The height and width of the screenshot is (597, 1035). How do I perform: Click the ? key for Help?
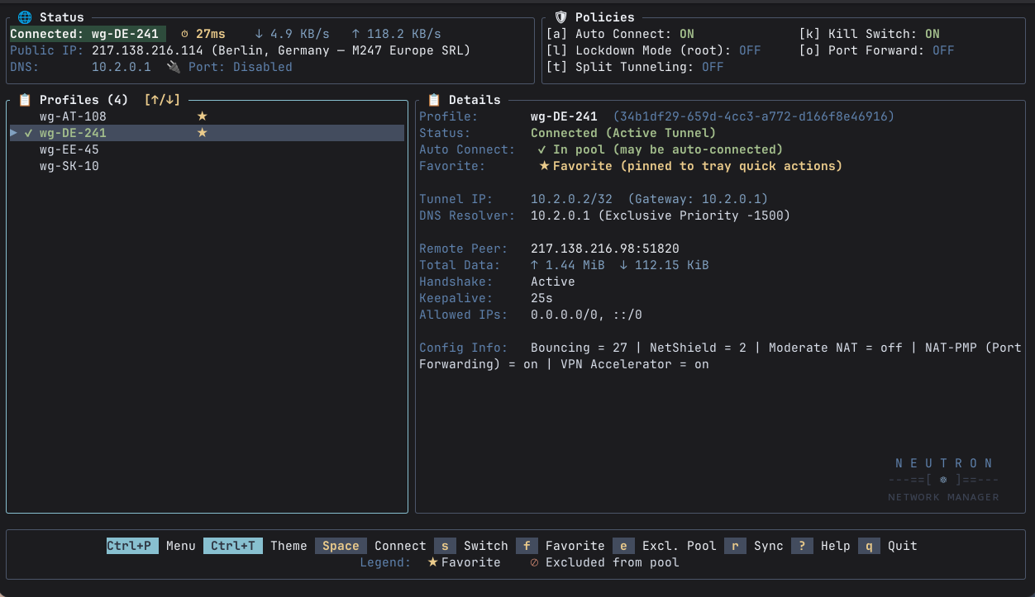[802, 546]
